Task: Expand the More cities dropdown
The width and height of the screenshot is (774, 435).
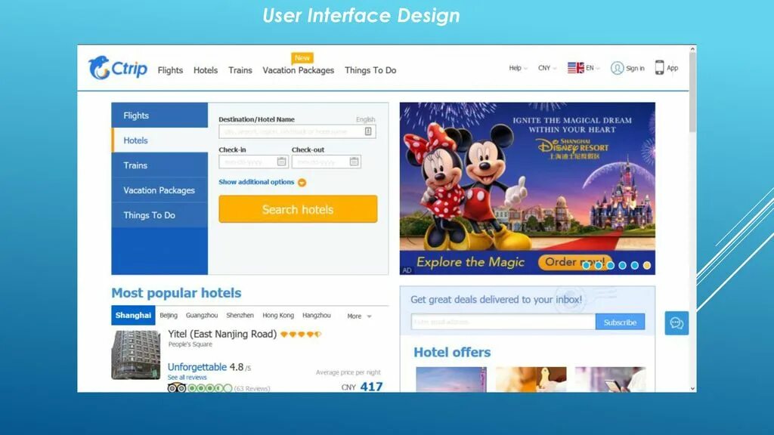Action: coord(359,316)
